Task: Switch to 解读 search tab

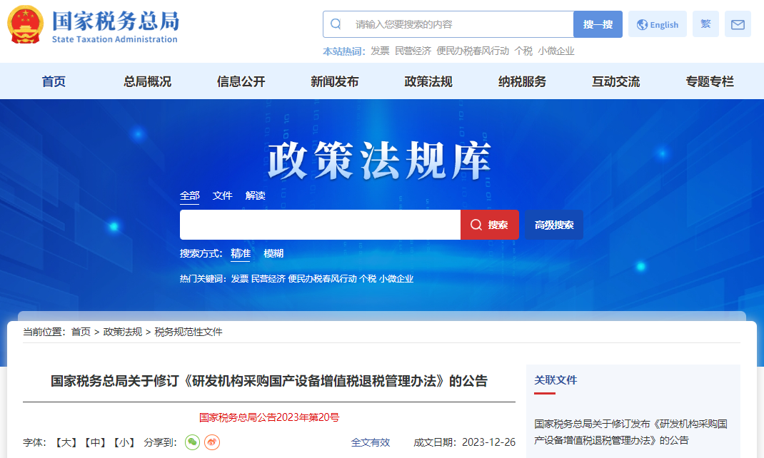Action: point(255,195)
